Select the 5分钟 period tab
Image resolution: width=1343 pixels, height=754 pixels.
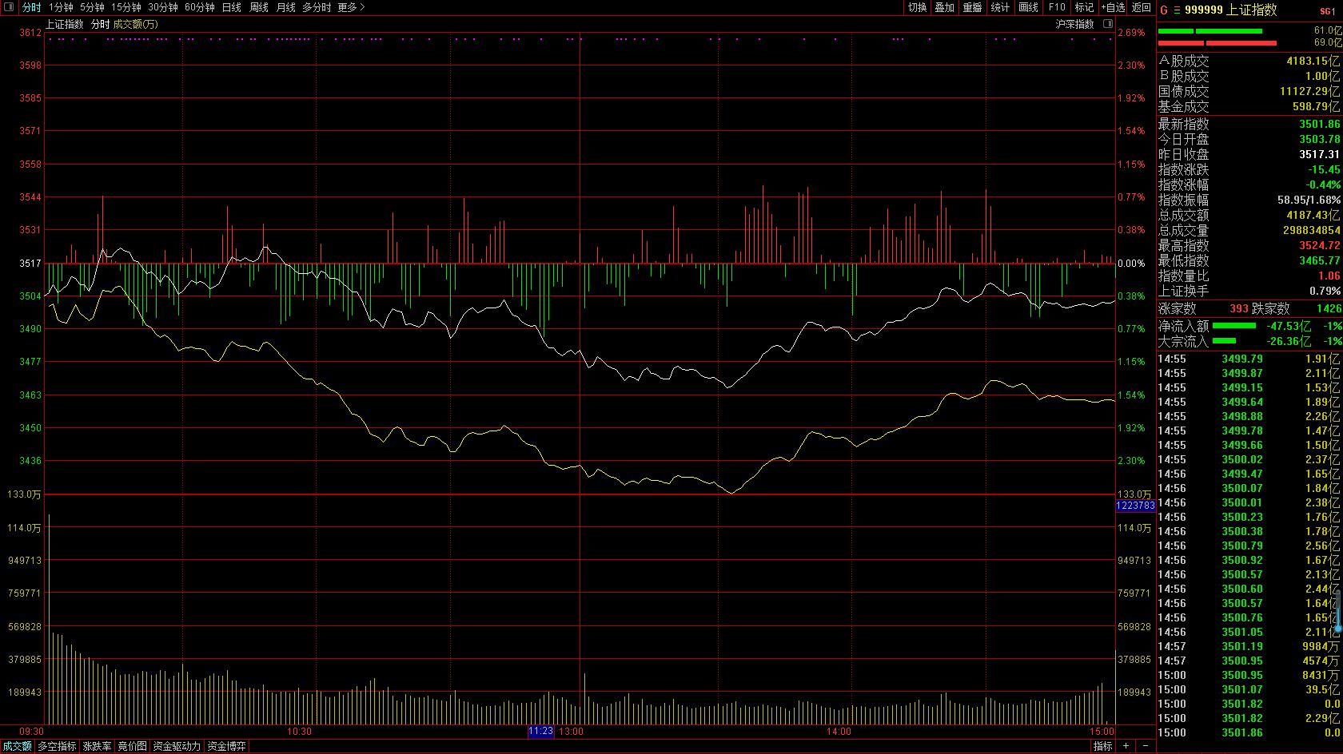click(x=92, y=7)
